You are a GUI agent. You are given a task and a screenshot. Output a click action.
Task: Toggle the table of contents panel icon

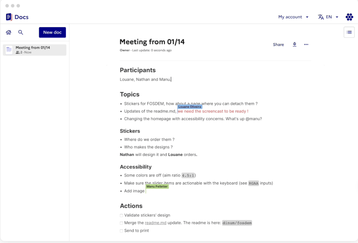349,32
